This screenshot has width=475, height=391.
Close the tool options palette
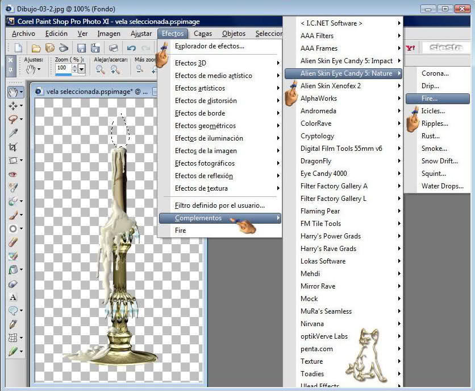[11, 60]
